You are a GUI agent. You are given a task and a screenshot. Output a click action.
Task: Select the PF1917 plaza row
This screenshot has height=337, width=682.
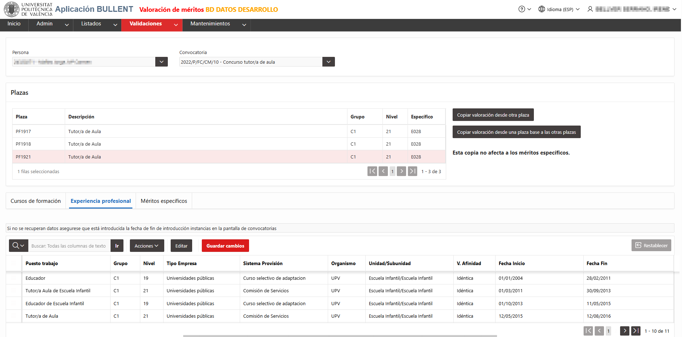pyautogui.click(x=229, y=131)
